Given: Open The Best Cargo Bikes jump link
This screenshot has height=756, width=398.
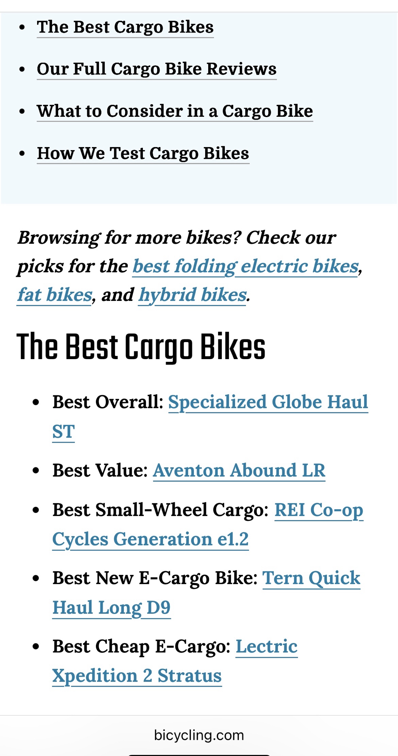Looking at the screenshot, I should tap(125, 27).
